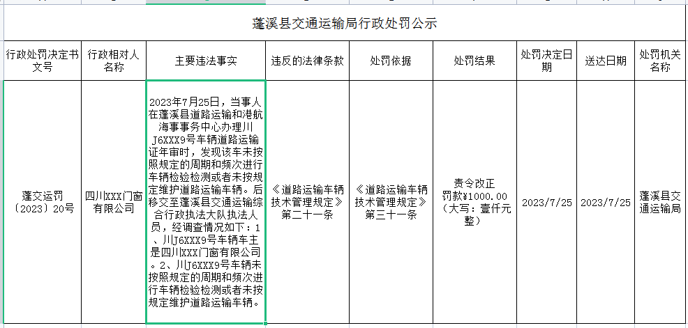Click the 主要违法事实 column header cell
Viewport: 688px width, 328px height.
coord(206,61)
